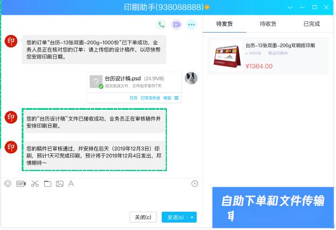The width and height of the screenshot is (336, 230).
Task: Click 打开文件夹 link
Action: 150,98
